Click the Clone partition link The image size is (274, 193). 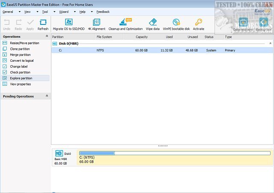point(20,49)
